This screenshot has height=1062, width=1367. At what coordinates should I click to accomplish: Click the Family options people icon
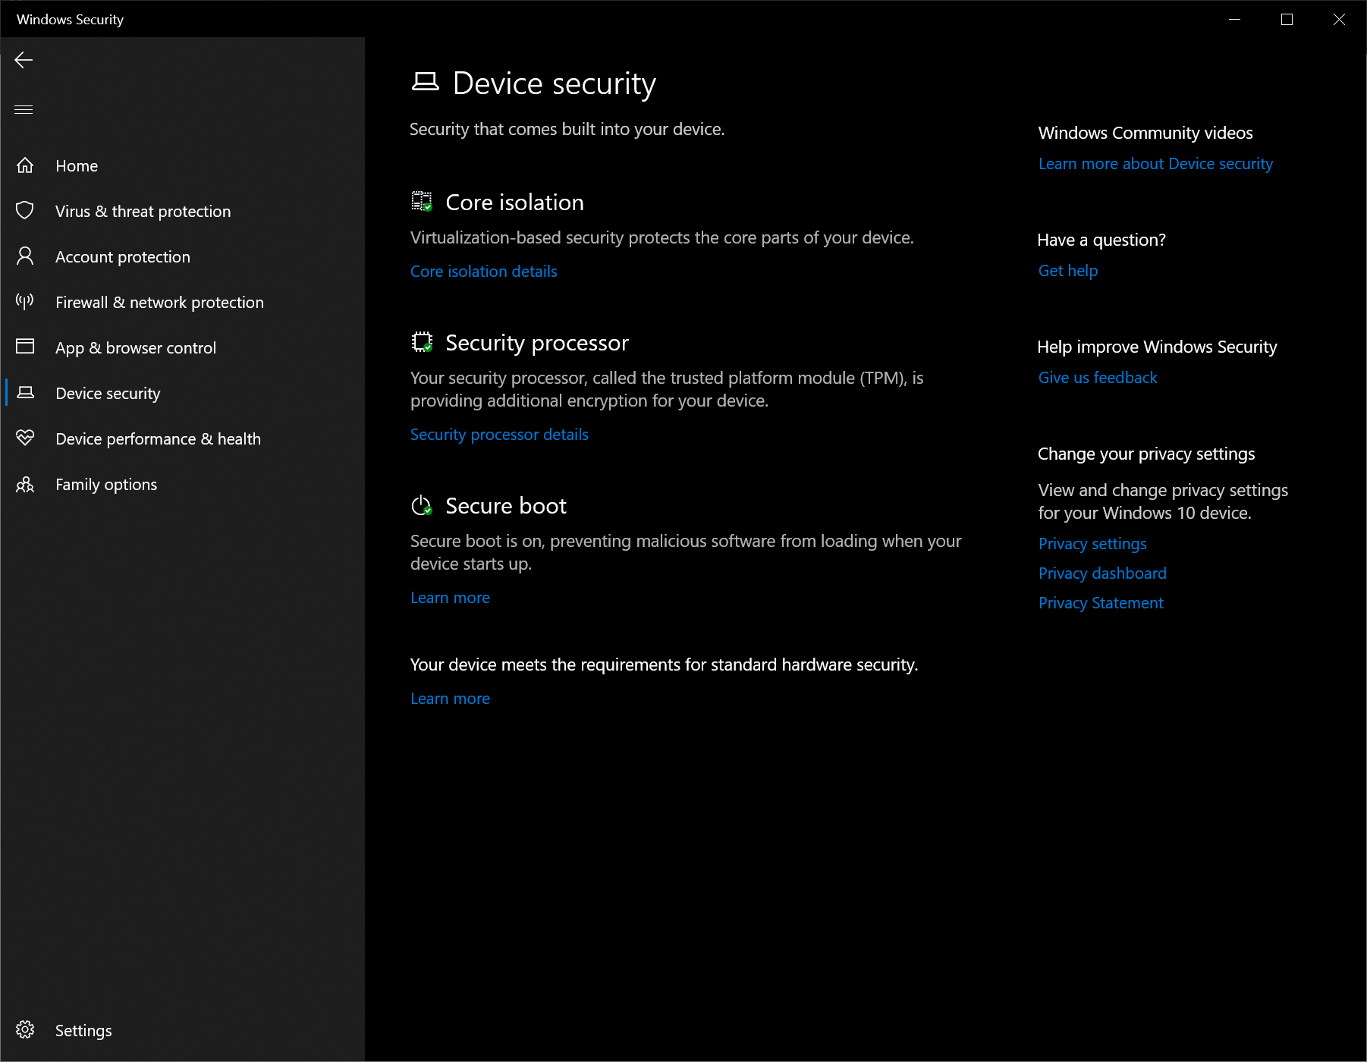click(x=25, y=484)
